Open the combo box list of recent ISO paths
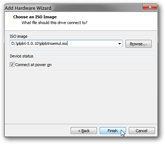The image size is (165, 144). (x=119, y=43)
